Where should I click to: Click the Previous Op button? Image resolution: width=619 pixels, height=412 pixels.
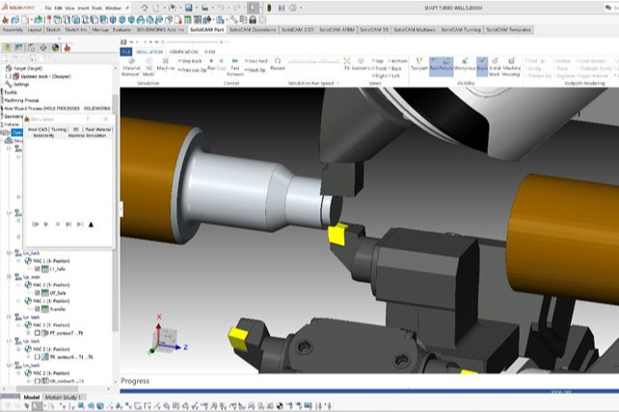[x=190, y=70]
